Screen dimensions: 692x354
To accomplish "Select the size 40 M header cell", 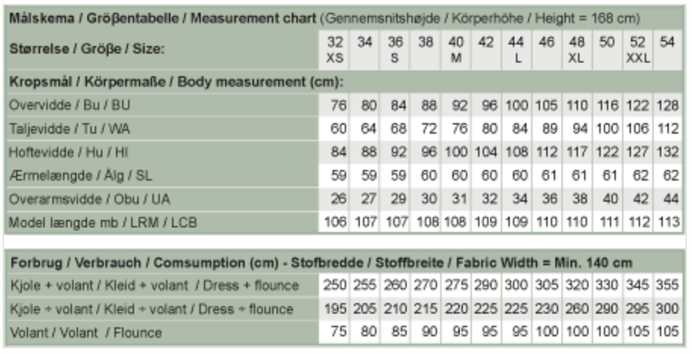I will (455, 50).
